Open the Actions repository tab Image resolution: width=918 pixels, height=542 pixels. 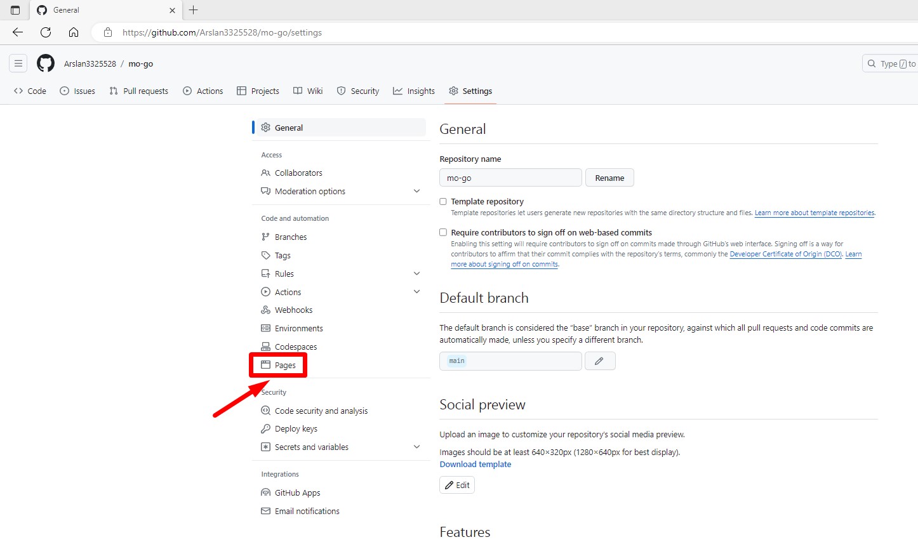203,91
